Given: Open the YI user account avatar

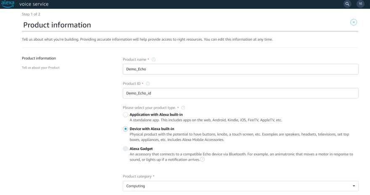Looking at the screenshot, I should coord(361,4).
